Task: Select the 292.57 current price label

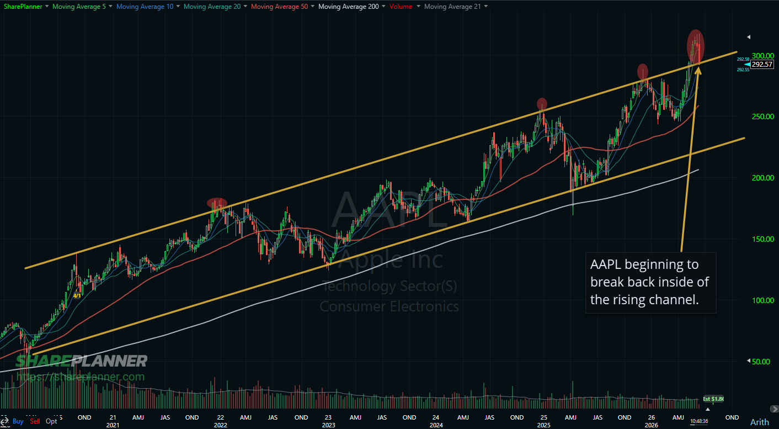Action: [761, 65]
